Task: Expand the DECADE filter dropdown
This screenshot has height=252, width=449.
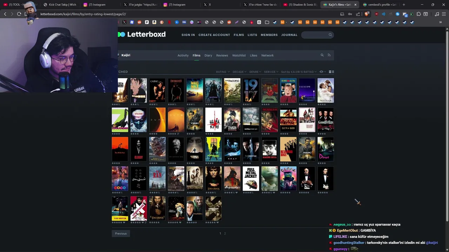Action: (x=240, y=72)
